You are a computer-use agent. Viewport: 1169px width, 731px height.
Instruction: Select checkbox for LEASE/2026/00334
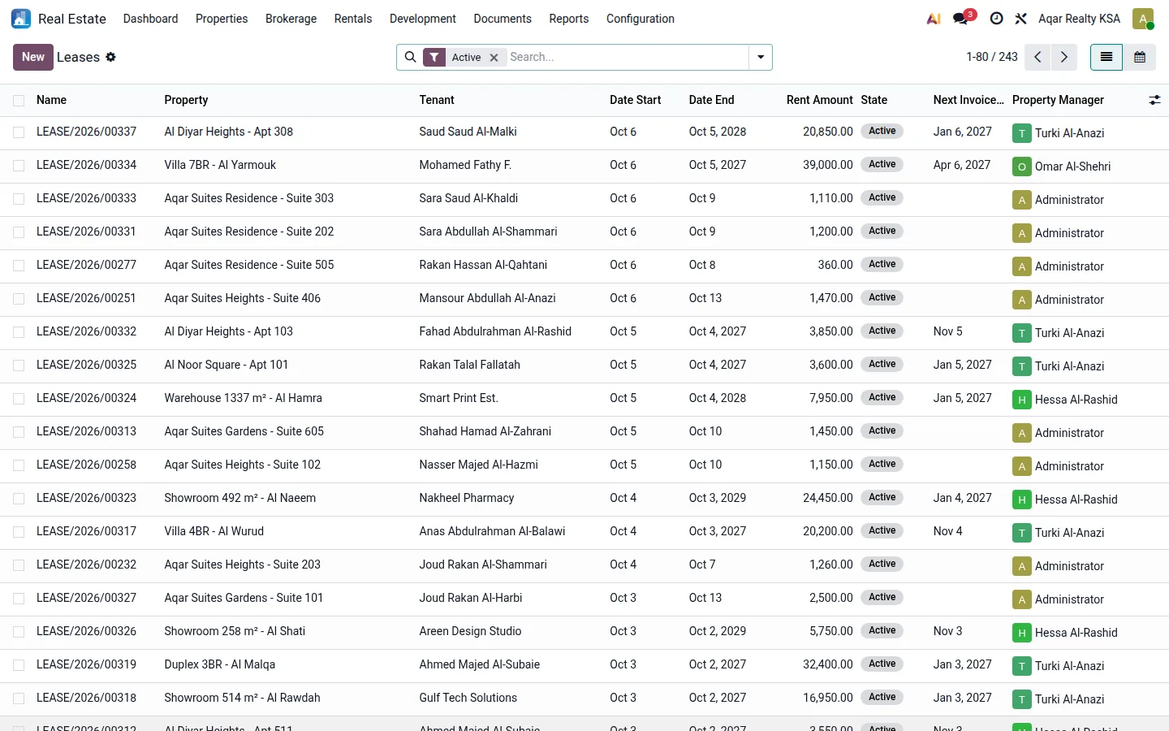(x=19, y=166)
